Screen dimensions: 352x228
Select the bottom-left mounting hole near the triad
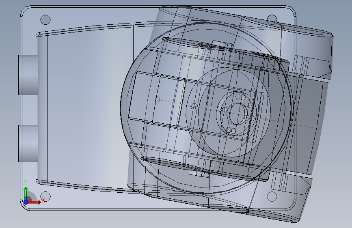pos(45,196)
